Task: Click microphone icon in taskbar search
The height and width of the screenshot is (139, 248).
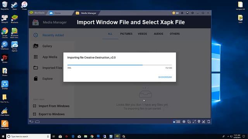Action: [x=48, y=136]
